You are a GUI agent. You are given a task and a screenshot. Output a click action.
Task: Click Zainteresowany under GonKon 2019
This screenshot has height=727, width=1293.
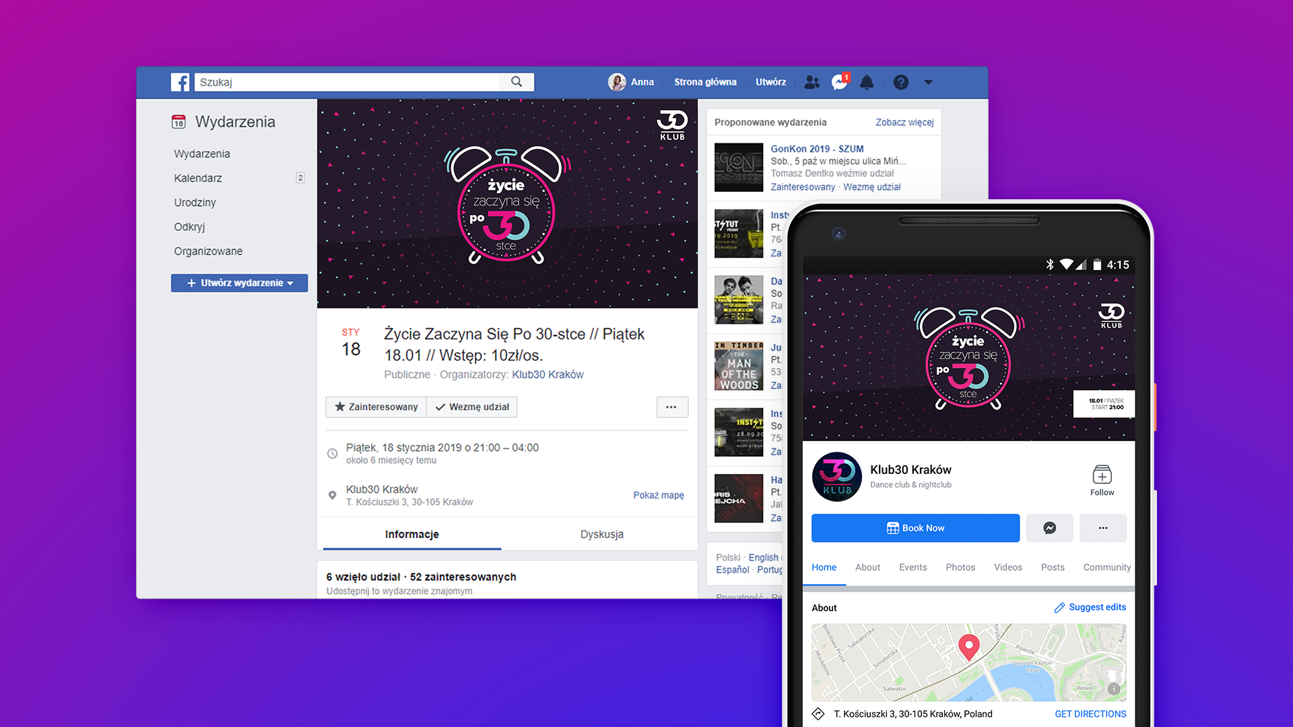803,187
